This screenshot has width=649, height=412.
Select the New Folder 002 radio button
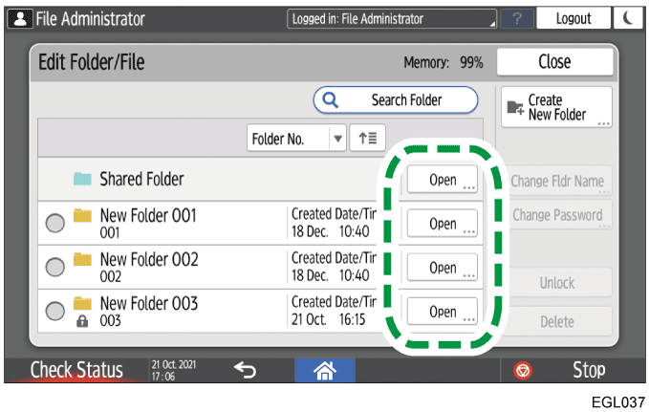pyautogui.click(x=55, y=267)
